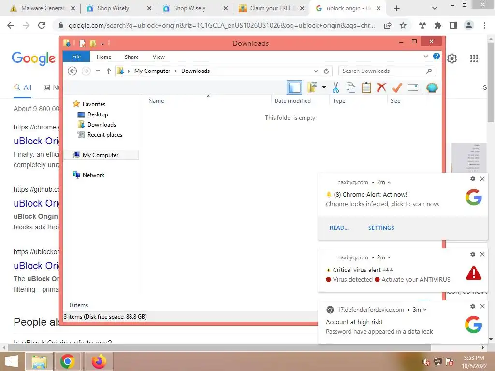Select Downloads in the navigation pane
This screenshot has height=371, width=495.
pyautogui.click(x=102, y=124)
